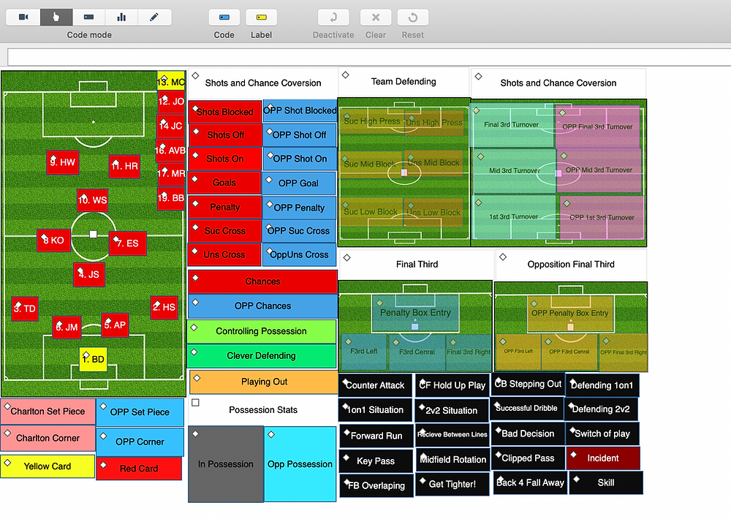Click the blue Code button icon
This screenshot has height=519, width=731.
pos(224,18)
